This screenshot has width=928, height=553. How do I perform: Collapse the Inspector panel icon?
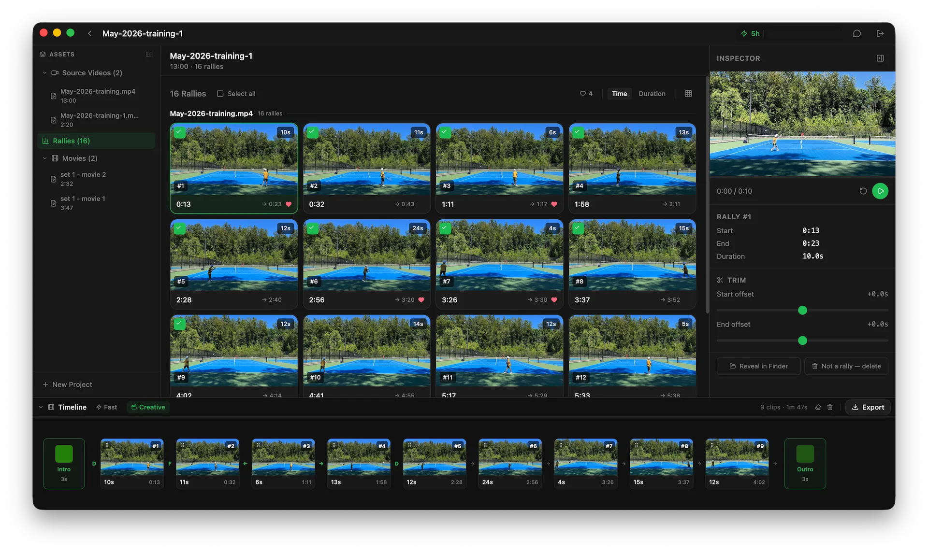[880, 58]
